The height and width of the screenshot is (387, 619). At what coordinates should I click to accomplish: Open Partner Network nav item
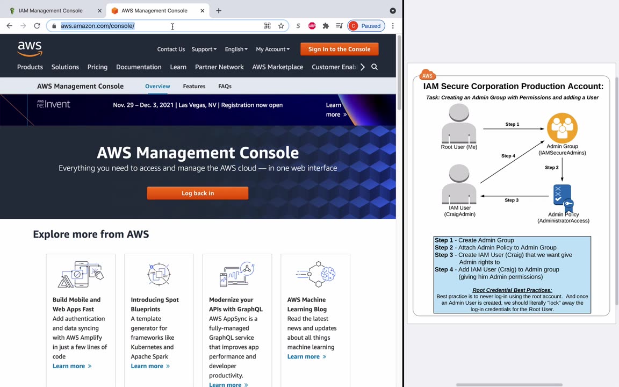coord(219,67)
